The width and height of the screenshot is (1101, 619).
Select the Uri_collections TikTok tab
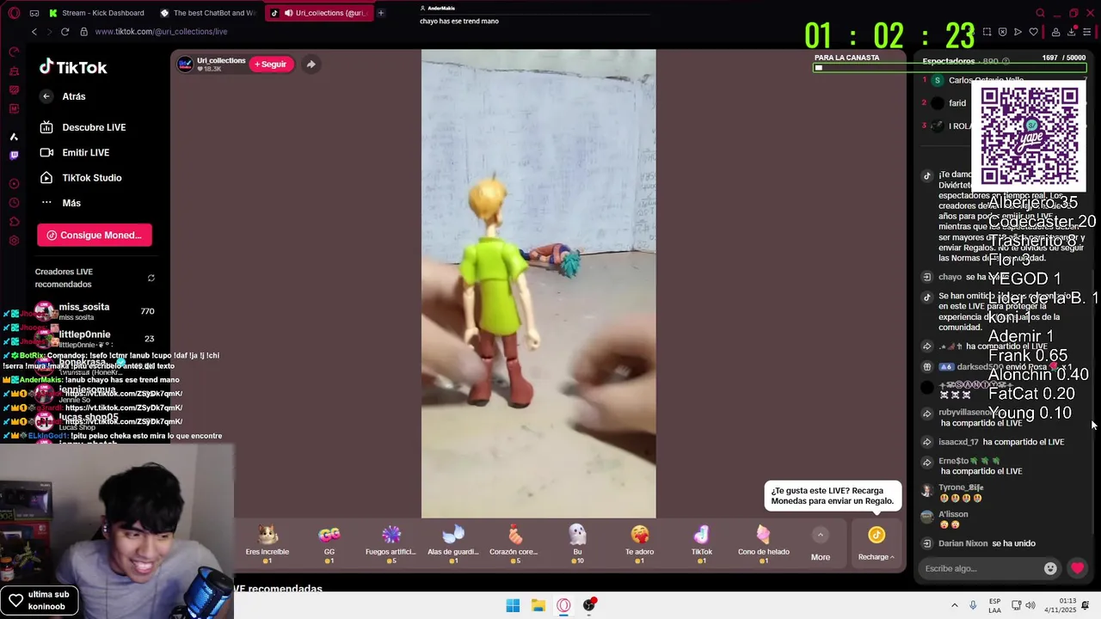(318, 13)
